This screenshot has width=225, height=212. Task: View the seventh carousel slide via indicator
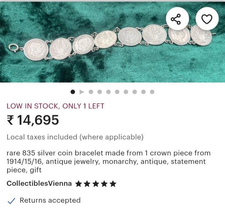126,92
